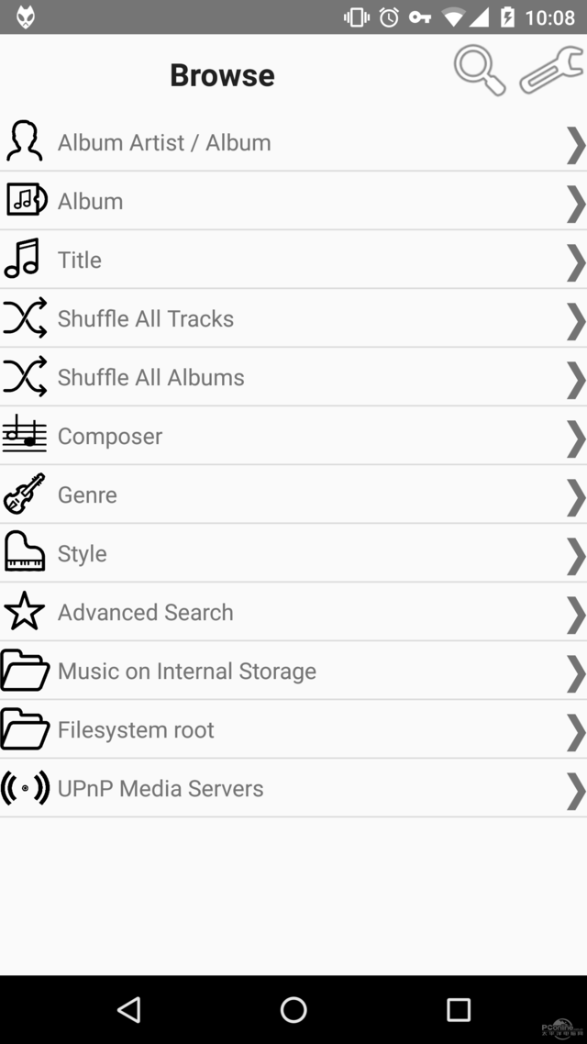Click the shuffle icon beside Shuffle All Tracks
The image size is (587, 1044).
(x=24, y=317)
